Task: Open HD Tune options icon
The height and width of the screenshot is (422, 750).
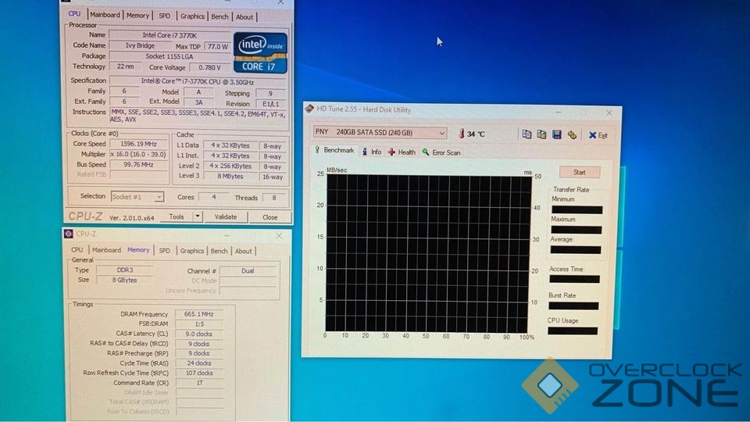Action: [x=572, y=135]
